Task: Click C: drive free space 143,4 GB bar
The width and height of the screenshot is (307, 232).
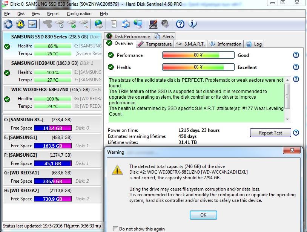Action: (53, 128)
